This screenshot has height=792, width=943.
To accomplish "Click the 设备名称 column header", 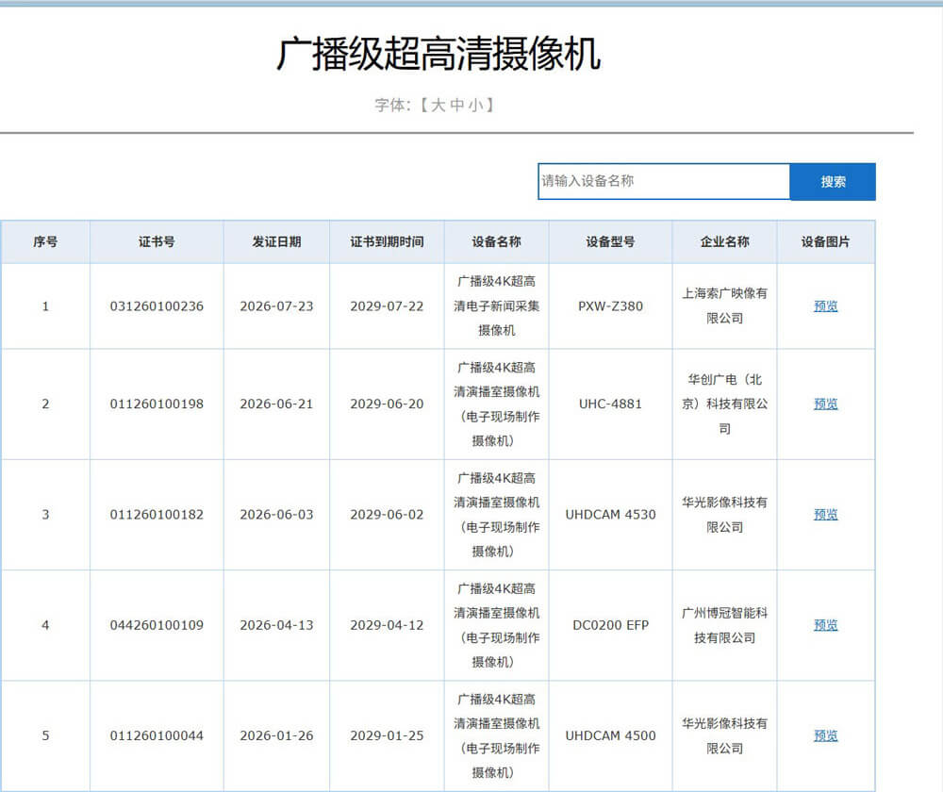I will [496, 241].
